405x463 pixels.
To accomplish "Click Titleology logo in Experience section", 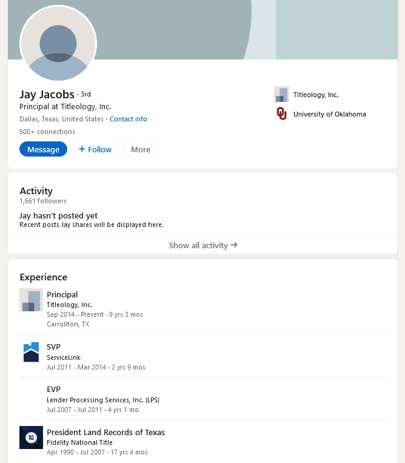I will coord(32,300).
